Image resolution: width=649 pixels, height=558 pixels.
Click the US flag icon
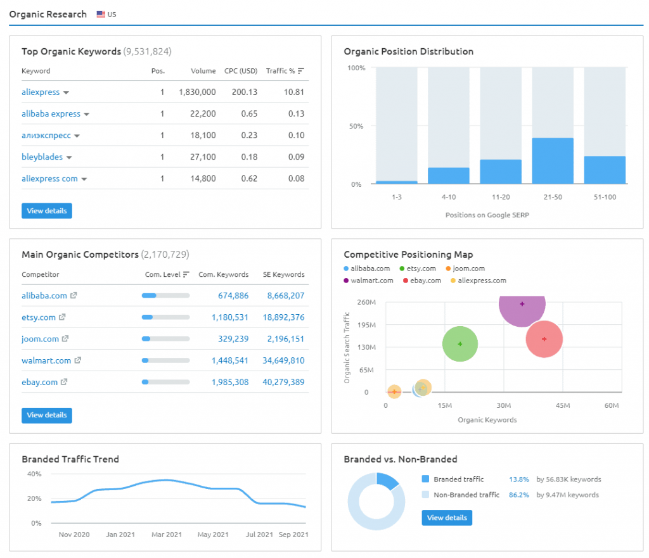tap(101, 14)
